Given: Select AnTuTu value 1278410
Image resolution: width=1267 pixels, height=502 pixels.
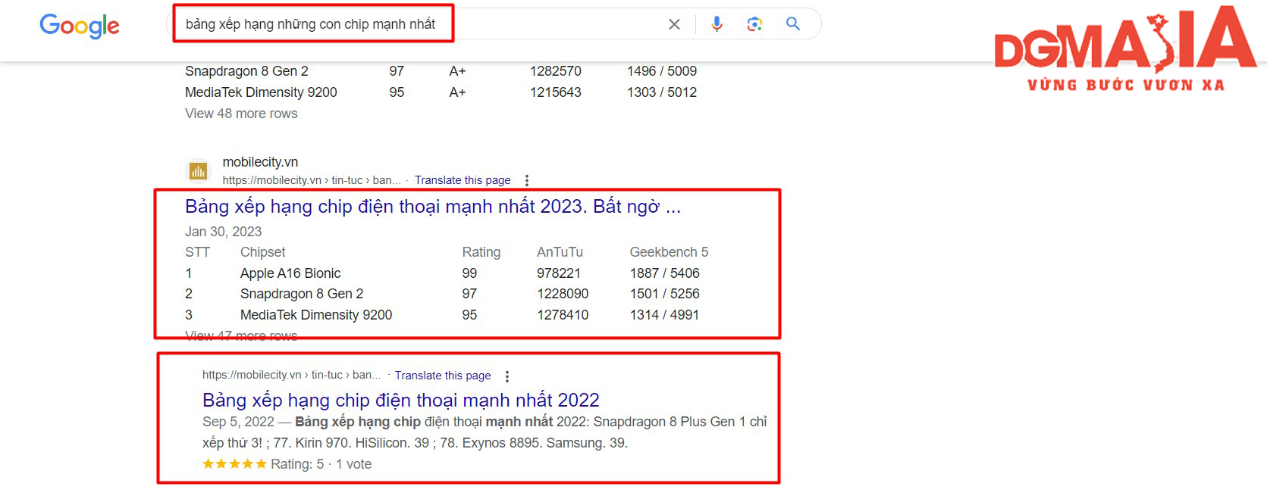Looking at the screenshot, I should pyautogui.click(x=563, y=315).
